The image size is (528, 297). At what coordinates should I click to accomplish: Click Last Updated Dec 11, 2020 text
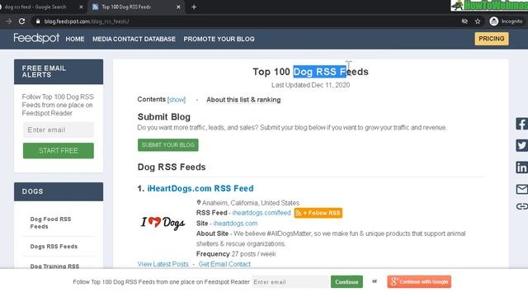tap(310, 85)
